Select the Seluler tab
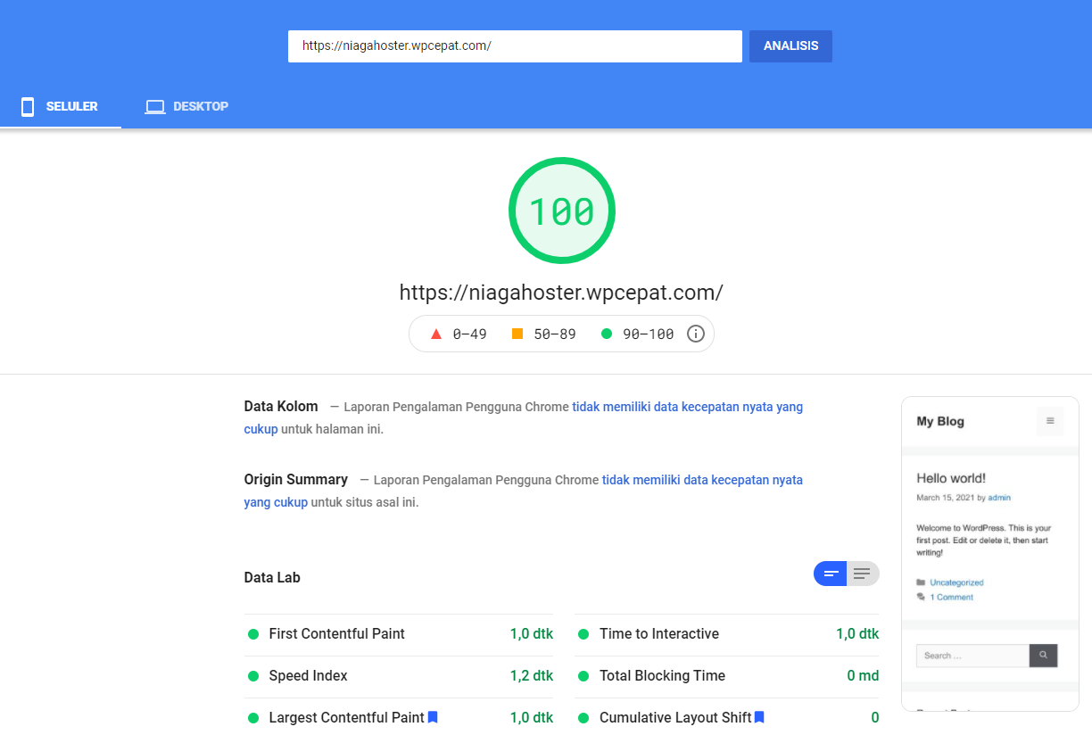 61,107
